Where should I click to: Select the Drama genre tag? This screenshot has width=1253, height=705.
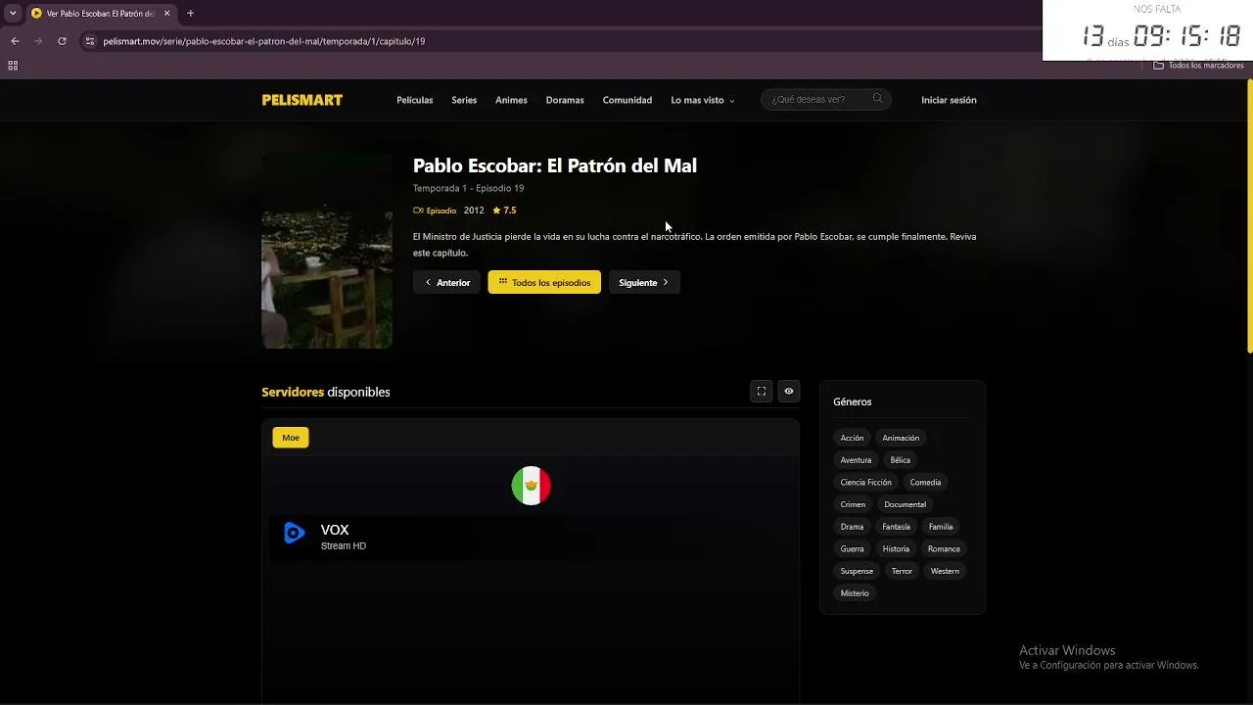point(852,527)
